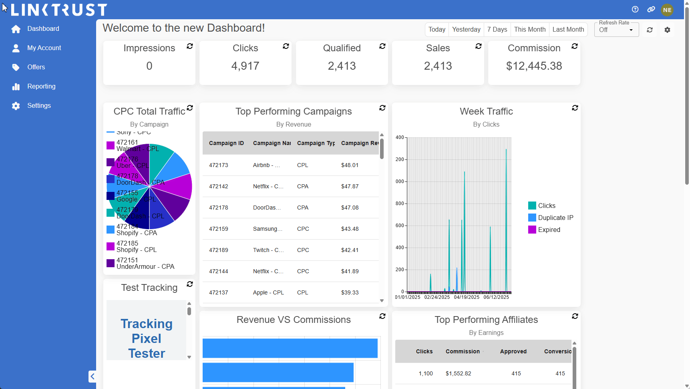Image resolution: width=690 pixels, height=389 pixels.
Task: Open dashboard settings gear icon
Action: pos(667,30)
